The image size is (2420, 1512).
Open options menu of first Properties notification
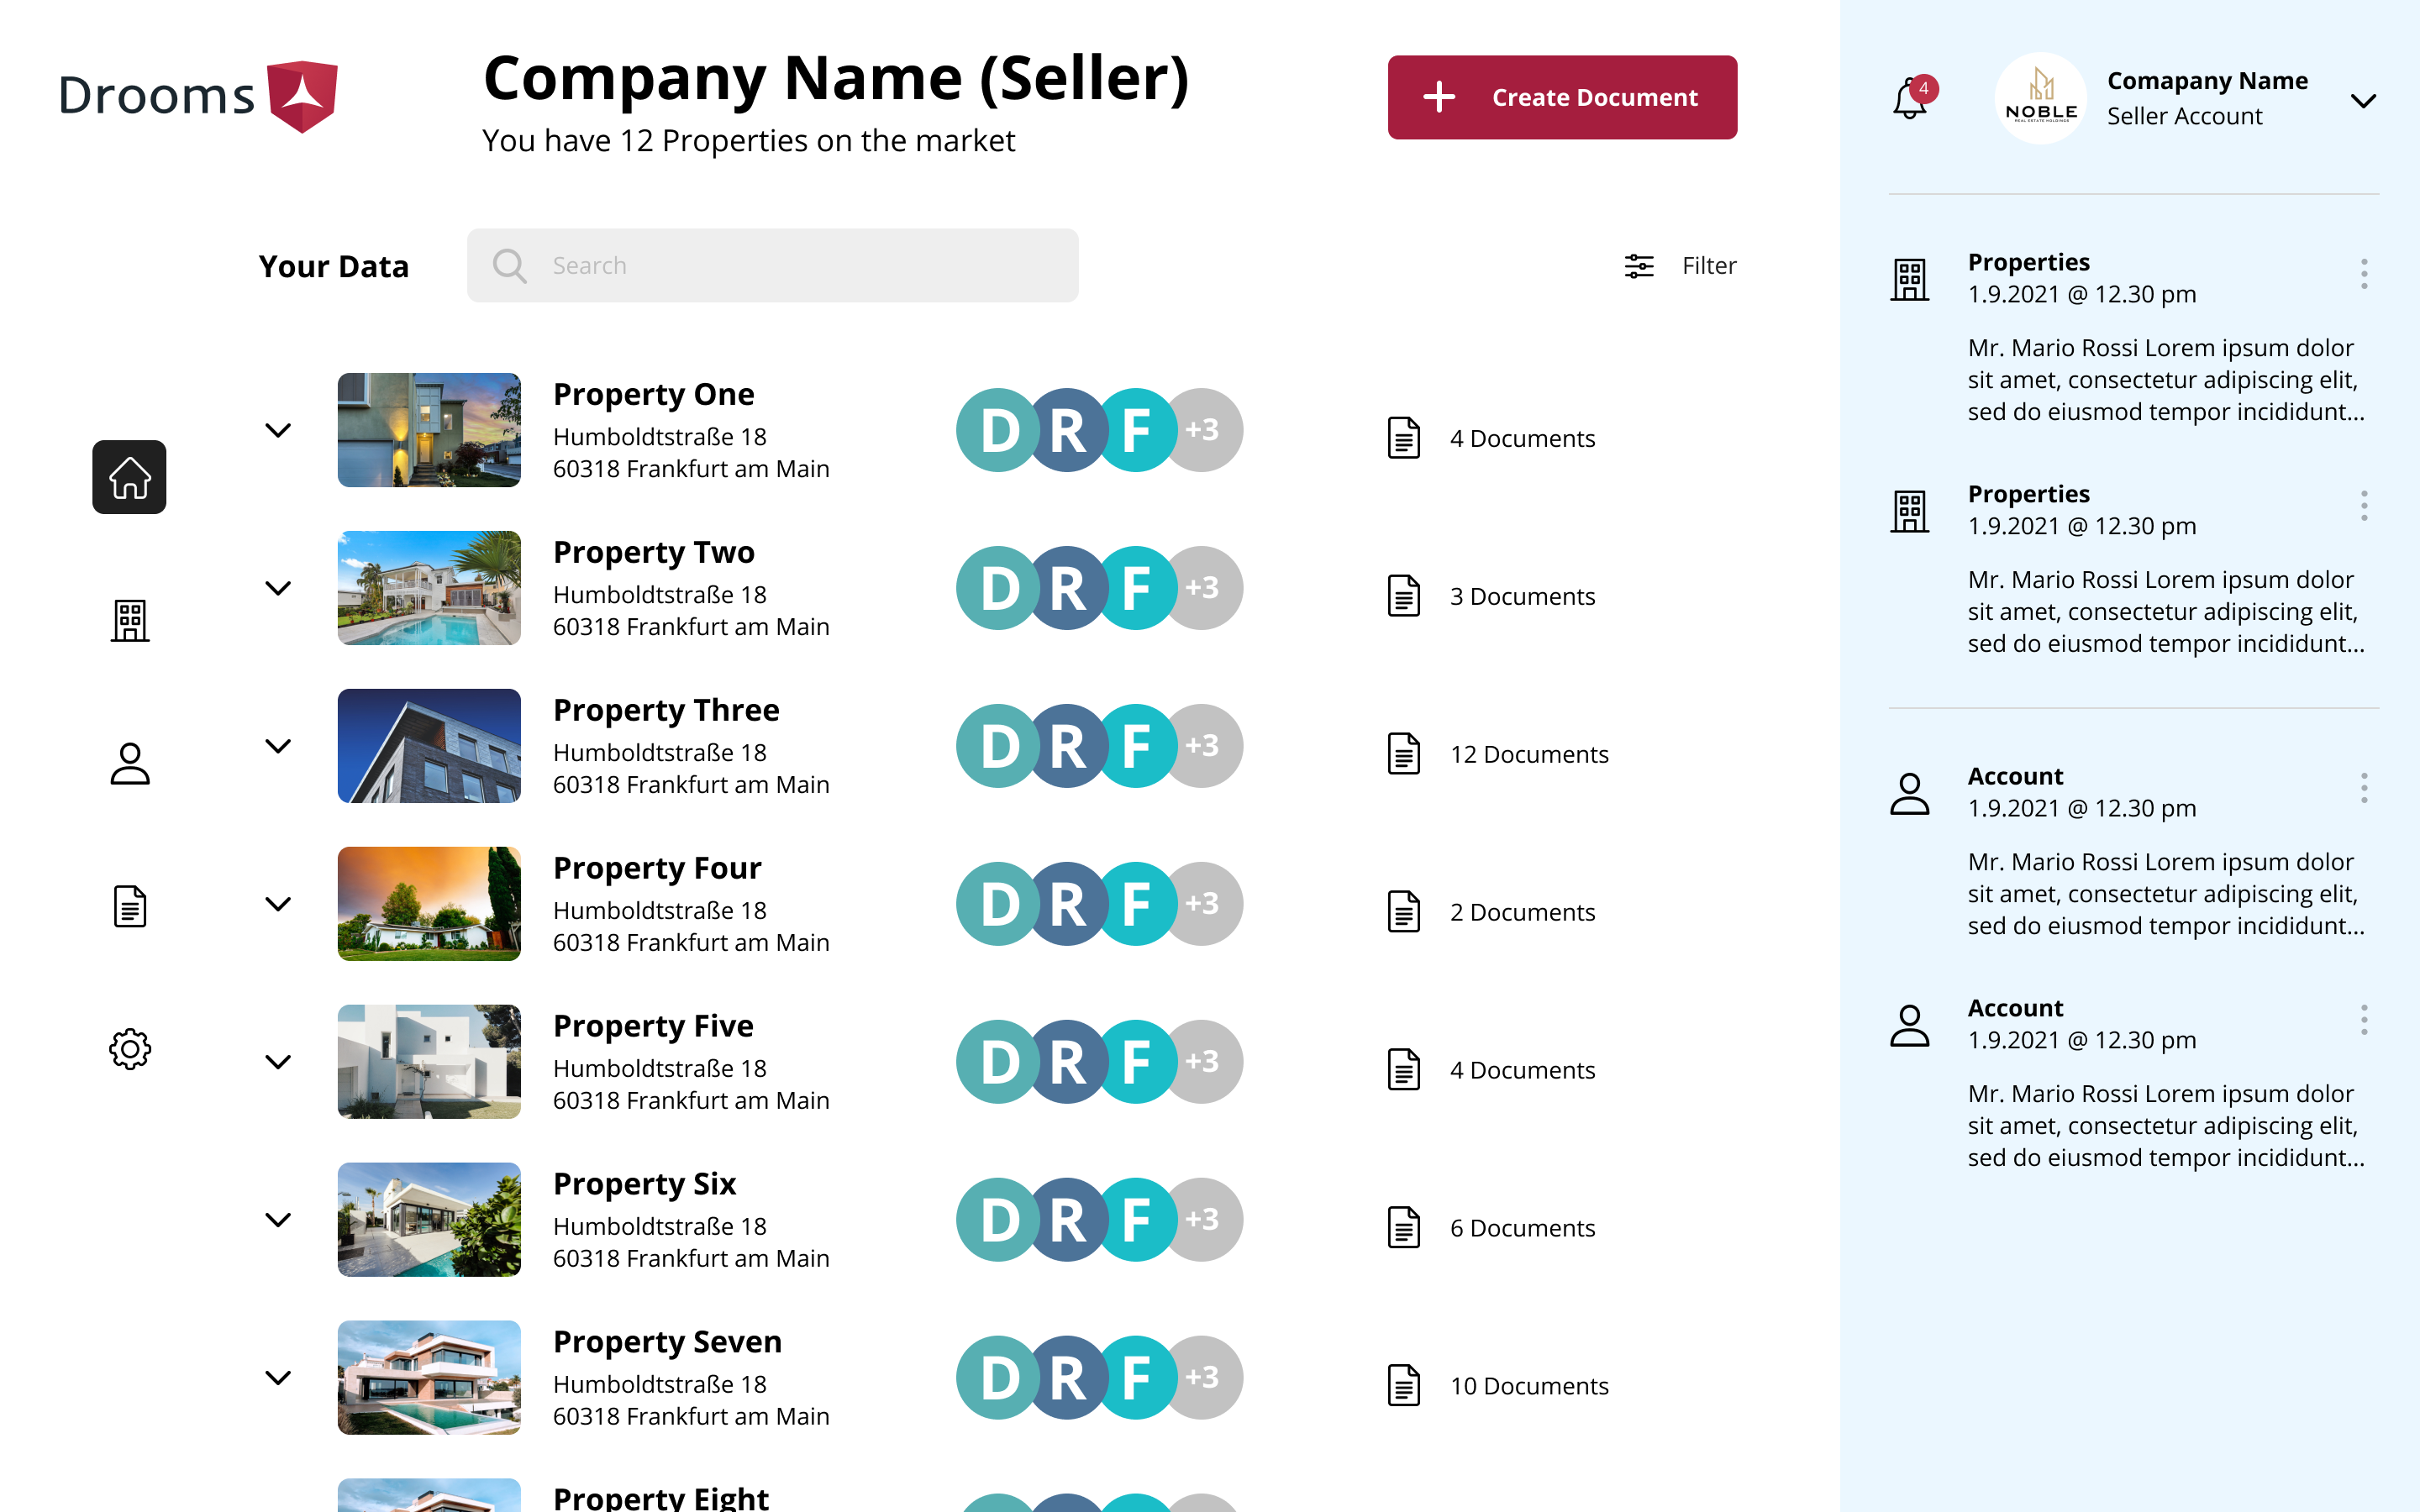click(2364, 274)
